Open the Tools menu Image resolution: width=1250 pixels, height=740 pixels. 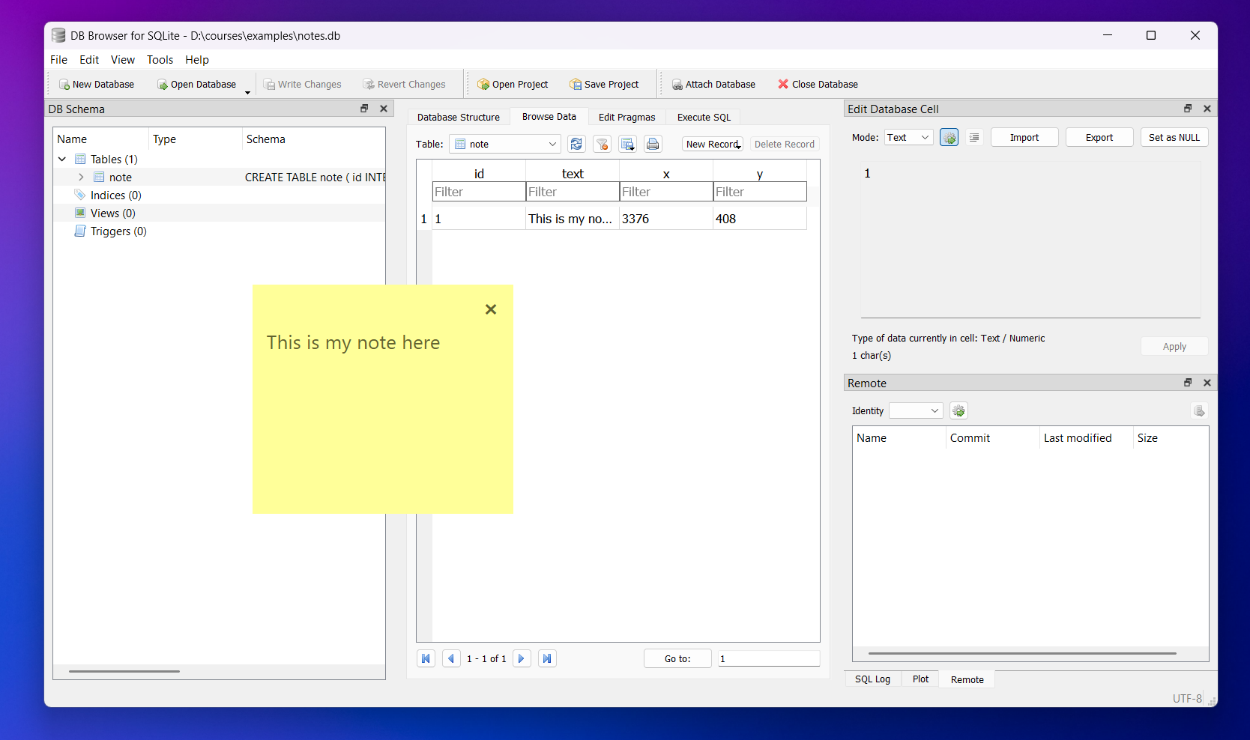pos(160,60)
